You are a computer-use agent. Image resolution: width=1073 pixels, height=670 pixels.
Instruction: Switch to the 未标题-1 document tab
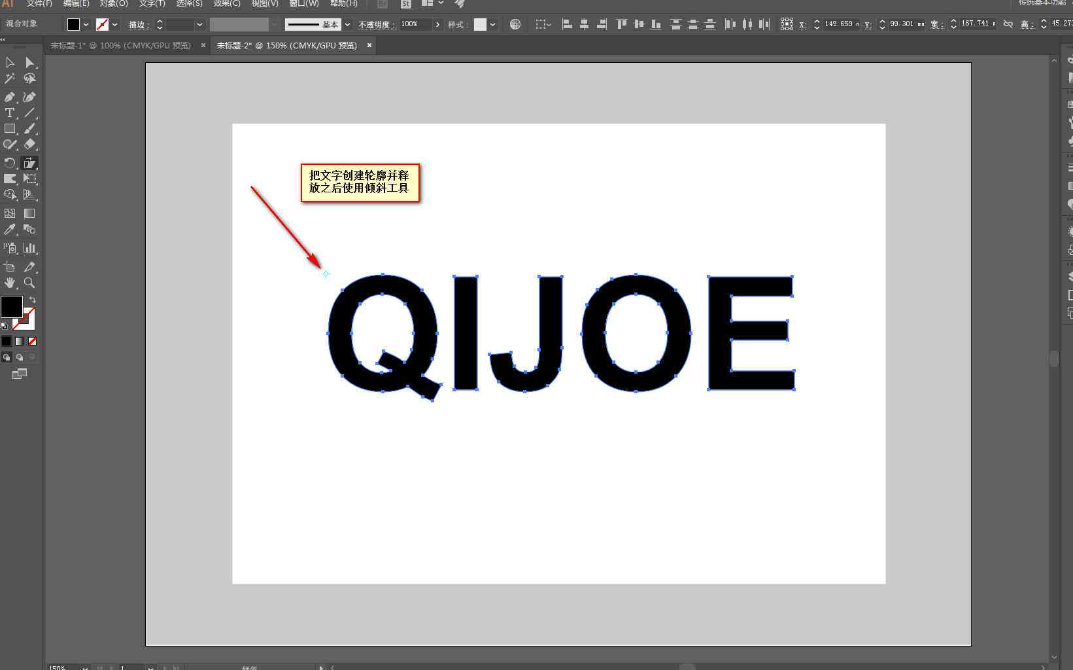pyautogui.click(x=121, y=45)
